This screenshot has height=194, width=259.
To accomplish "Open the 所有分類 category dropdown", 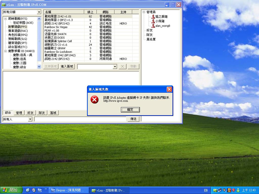I will [x=39, y=12].
